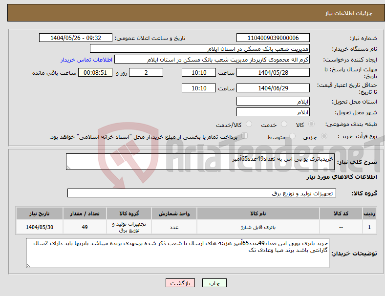Click the واحد شمارش column header
The height and width of the screenshot is (296, 385).
(x=174, y=213)
